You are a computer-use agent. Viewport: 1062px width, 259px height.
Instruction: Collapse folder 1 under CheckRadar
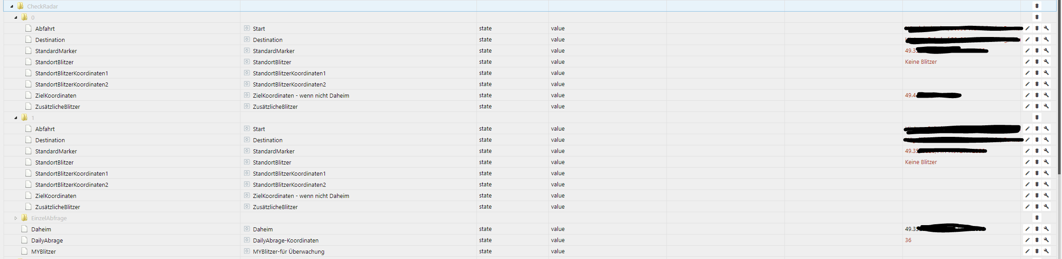[16, 118]
